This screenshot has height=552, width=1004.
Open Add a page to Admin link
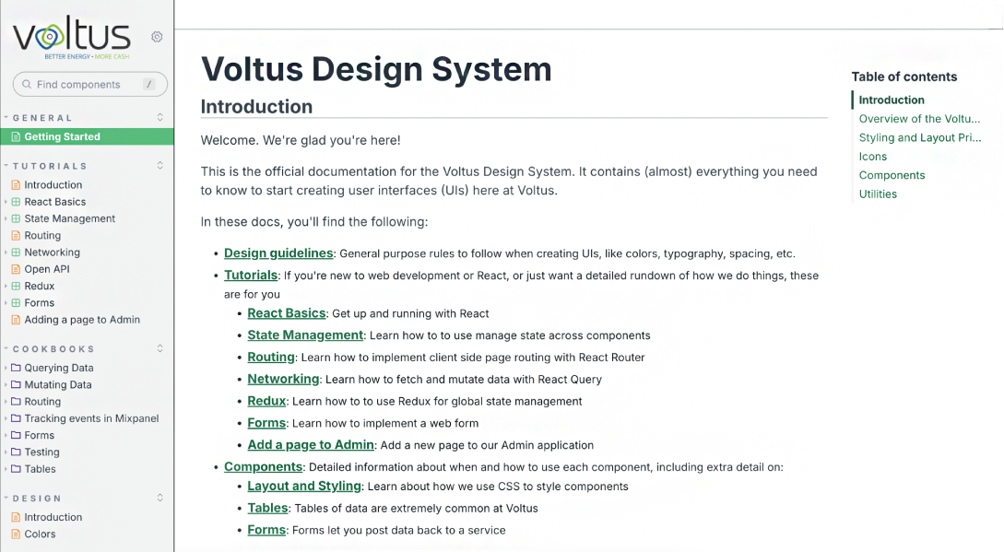coord(311,444)
